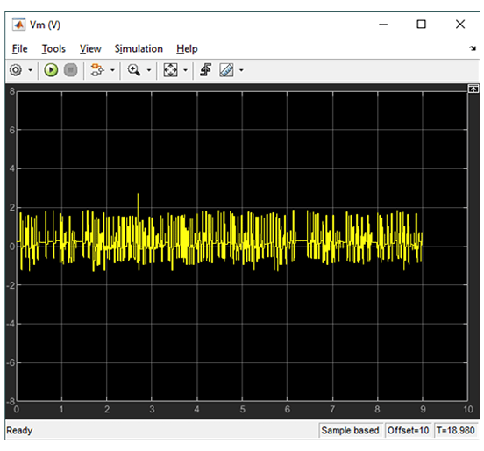Click the Triggers icon in toolbar
Viewport: 484px width, 451px height.
pyautogui.click(x=205, y=70)
